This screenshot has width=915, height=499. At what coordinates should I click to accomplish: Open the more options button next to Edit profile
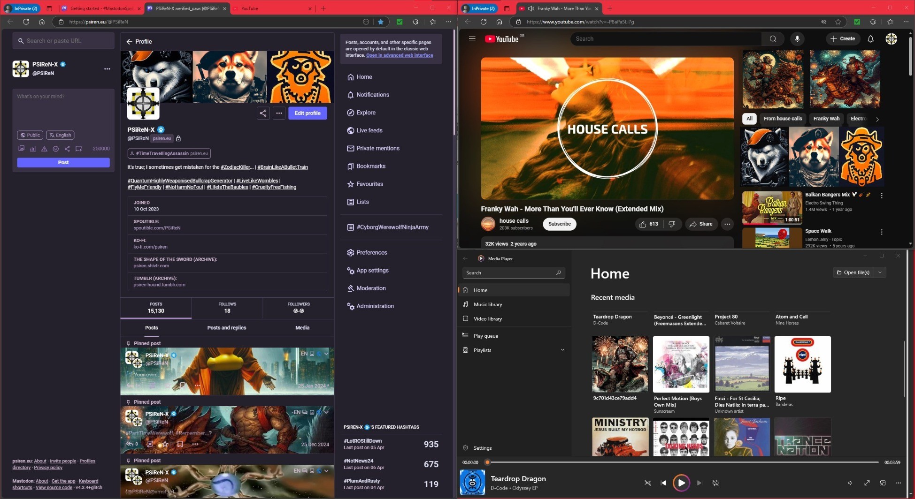click(x=279, y=113)
